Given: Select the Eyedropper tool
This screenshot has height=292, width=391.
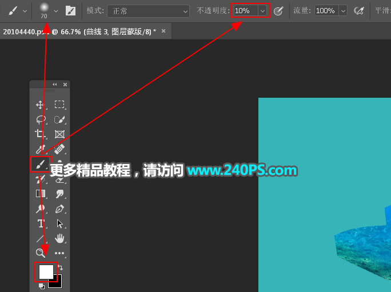Looking at the screenshot, I should click(40, 149).
